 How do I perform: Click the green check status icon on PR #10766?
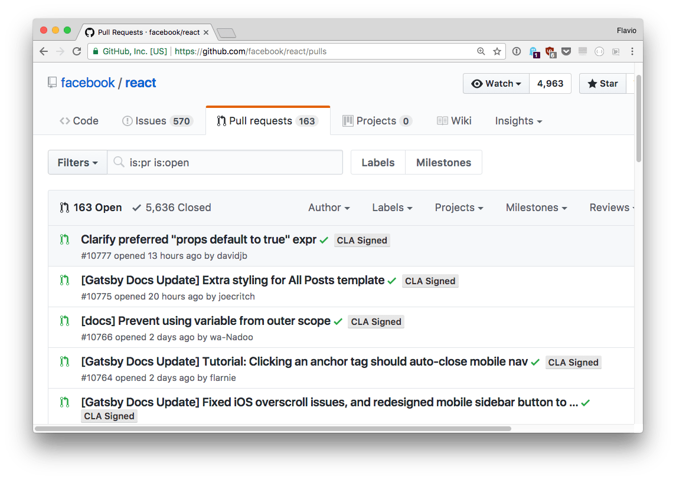(x=337, y=321)
